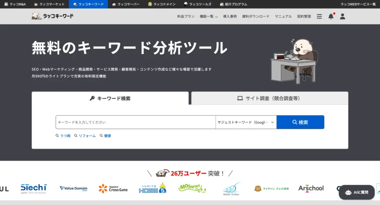Click the キーワードを入力してください input field
380x205 pixels.
point(136,122)
